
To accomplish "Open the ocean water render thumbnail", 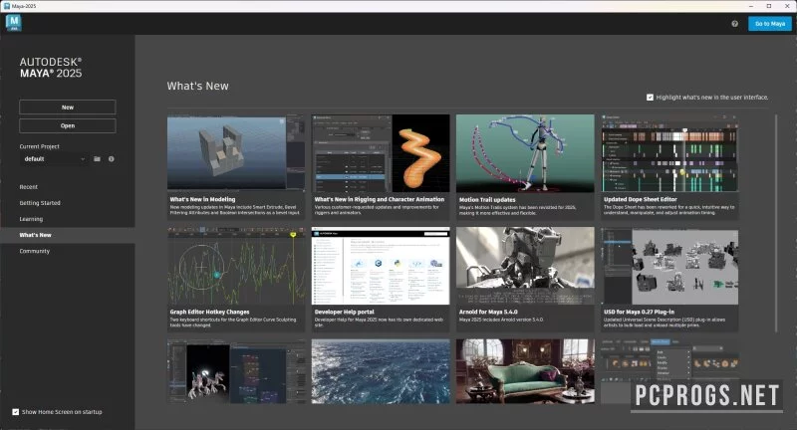I will tap(381, 371).
